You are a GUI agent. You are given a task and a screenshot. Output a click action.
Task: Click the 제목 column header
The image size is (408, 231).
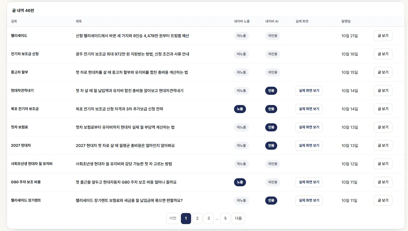[x=79, y=21]
